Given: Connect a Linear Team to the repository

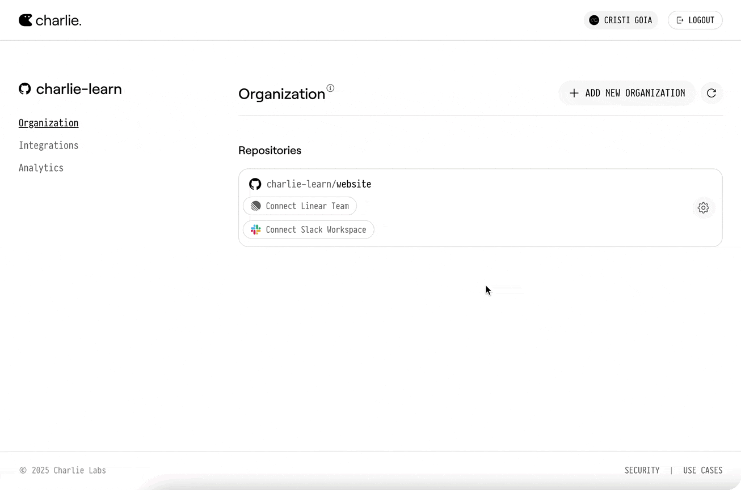Looking at the screenshot, I should (x=300, y=206).
